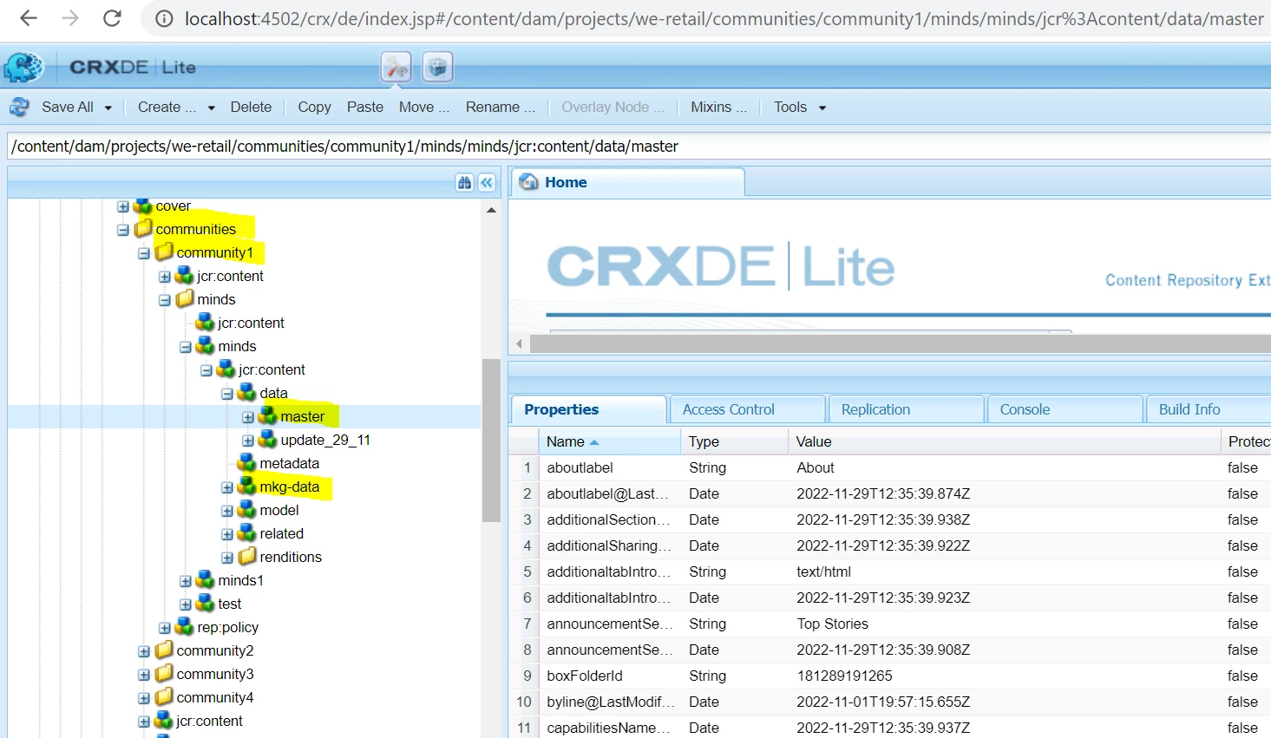Expand the community2 folder
Screen dimensions: 1271x738
144,651
